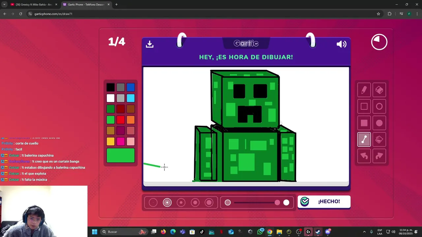
Task: Undo the last stroke
Action: coord(364,156)
